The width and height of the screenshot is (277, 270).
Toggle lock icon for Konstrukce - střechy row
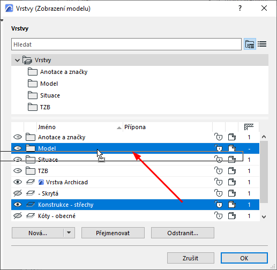tap(219, 205)
